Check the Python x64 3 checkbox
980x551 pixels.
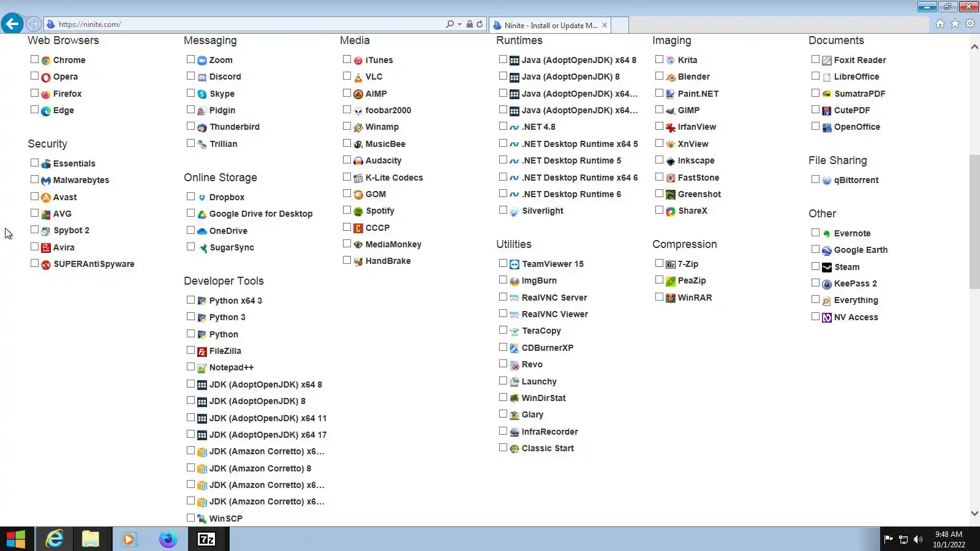pyautogui.click(x=191, y=300)
